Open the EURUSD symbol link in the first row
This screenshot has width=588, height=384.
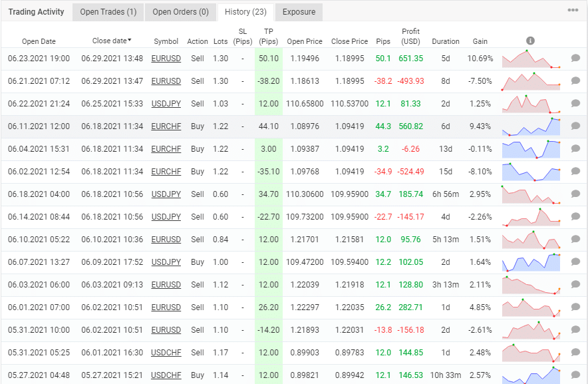point(166,58)
